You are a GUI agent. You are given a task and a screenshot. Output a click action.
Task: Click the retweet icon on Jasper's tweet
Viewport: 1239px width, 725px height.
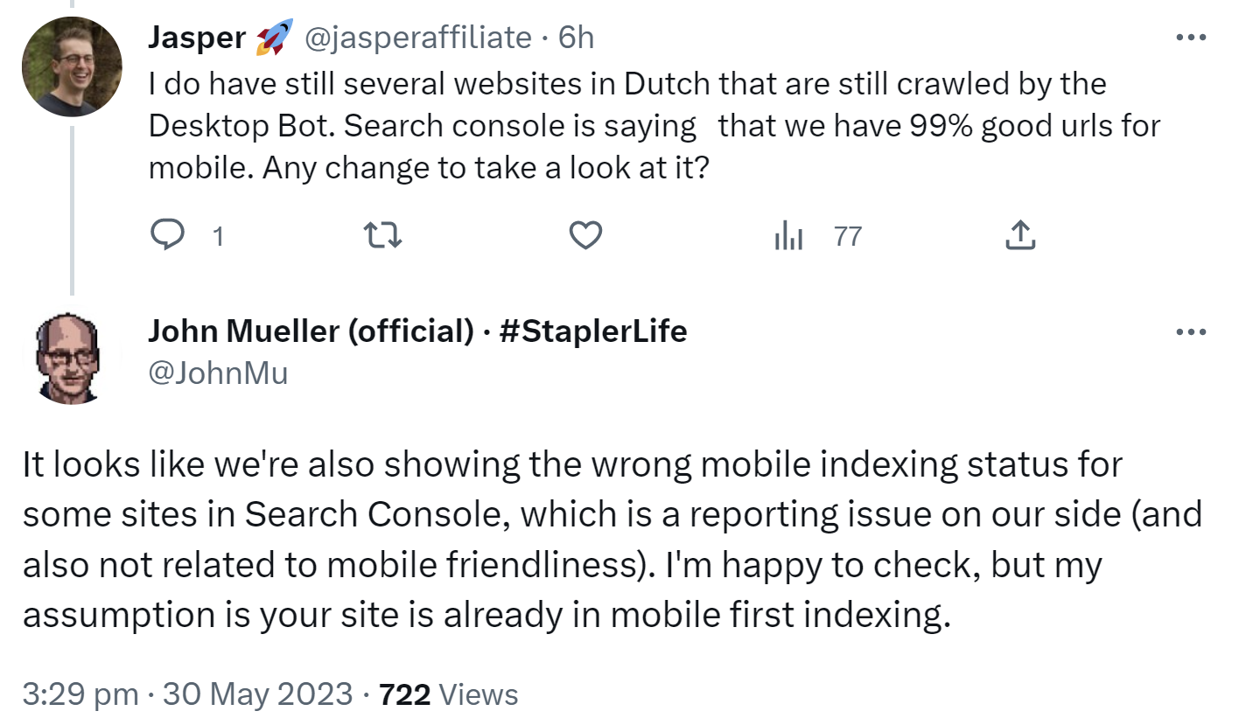point(382,234)
